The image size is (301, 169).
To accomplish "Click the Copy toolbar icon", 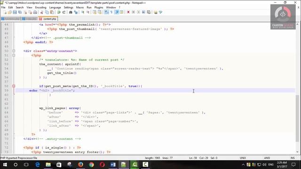I will pyautogui.click(x=47, y=12).
